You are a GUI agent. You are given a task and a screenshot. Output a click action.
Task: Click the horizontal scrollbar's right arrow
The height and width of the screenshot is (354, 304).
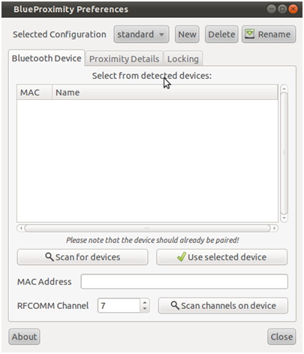[275, 228]
